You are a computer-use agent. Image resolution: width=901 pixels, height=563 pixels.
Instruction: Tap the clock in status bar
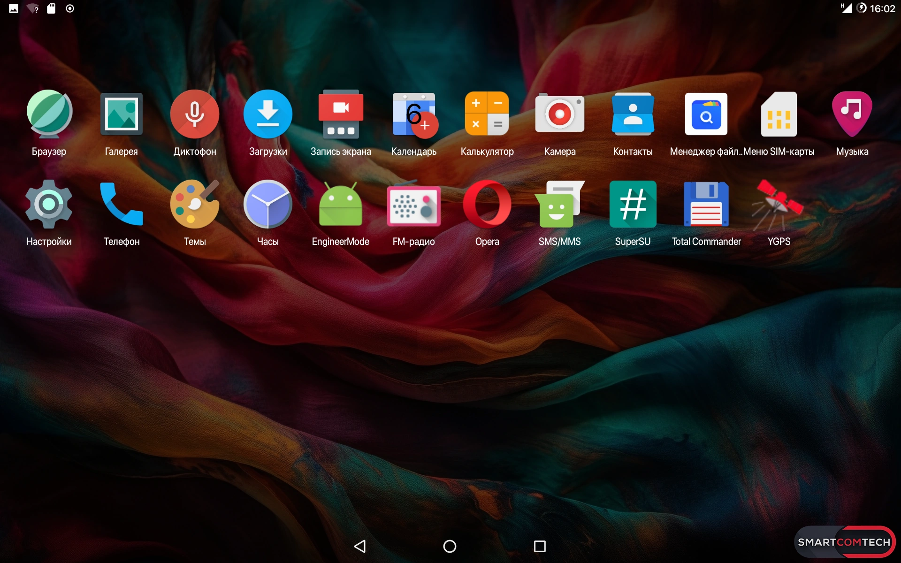(882, 8)
